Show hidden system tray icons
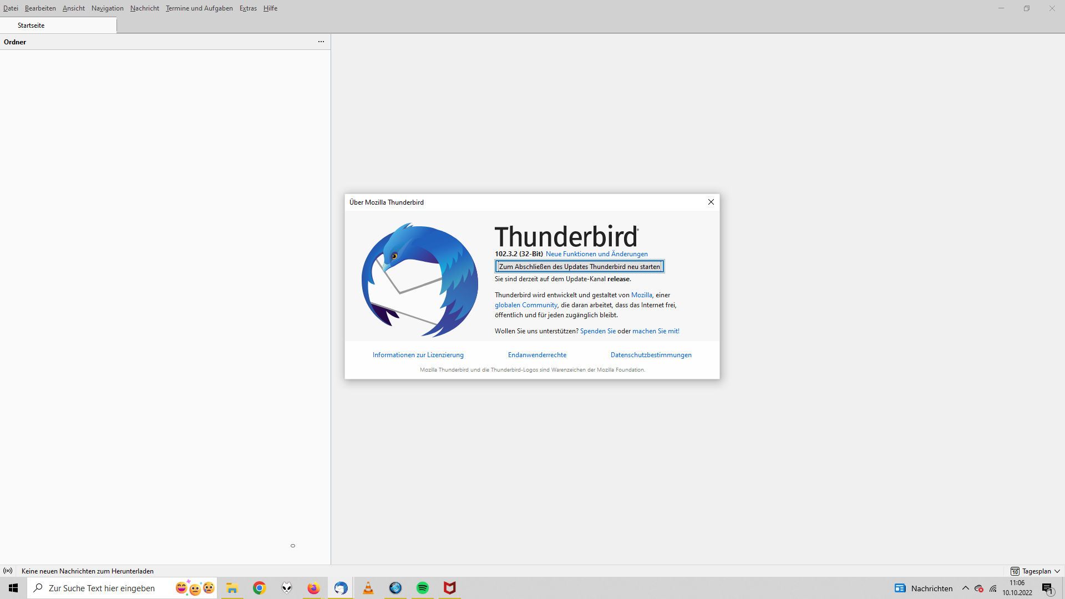The width and height of the screenshot is (1065, 599). coord(966,588)
